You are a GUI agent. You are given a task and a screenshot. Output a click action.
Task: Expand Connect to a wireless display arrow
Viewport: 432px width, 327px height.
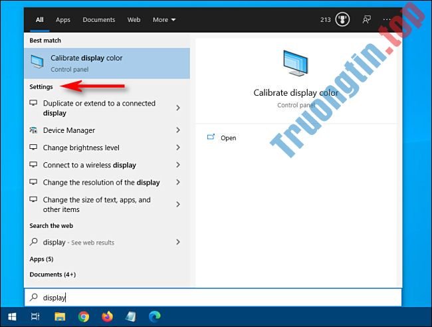coord(178,165)
